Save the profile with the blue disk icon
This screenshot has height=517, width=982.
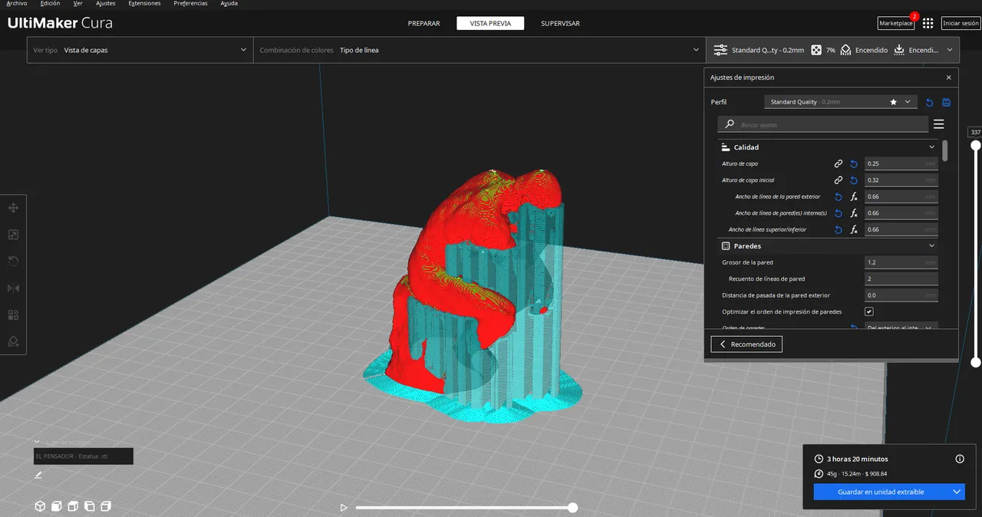click(946, 102)
